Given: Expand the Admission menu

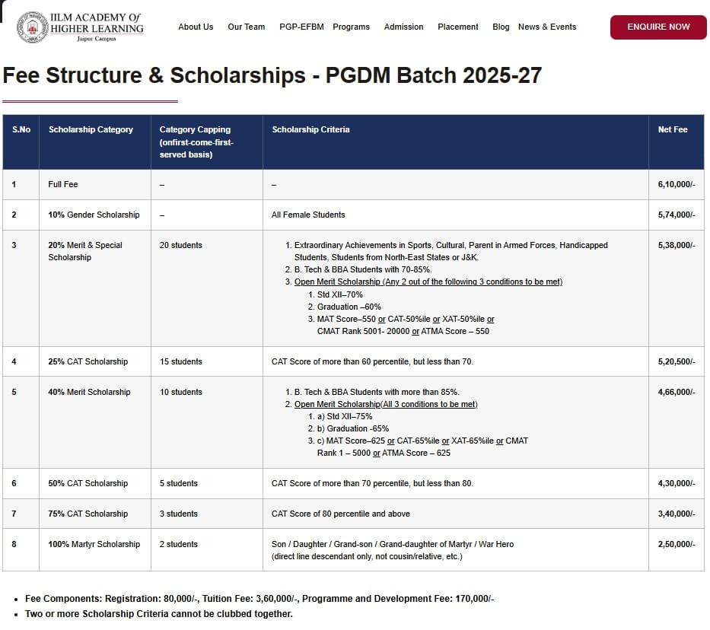Looking at the screenshot, I should (x=403, y=27).
